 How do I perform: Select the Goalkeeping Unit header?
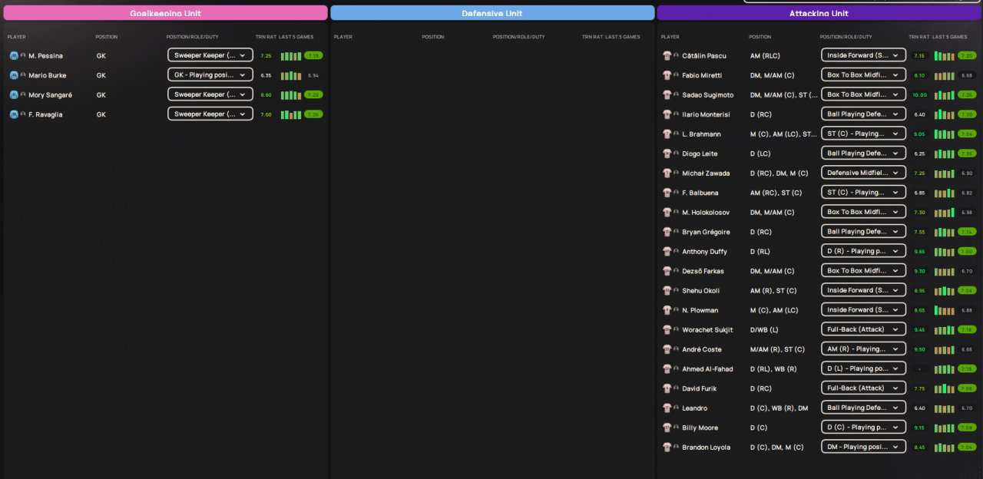(165, 13)
